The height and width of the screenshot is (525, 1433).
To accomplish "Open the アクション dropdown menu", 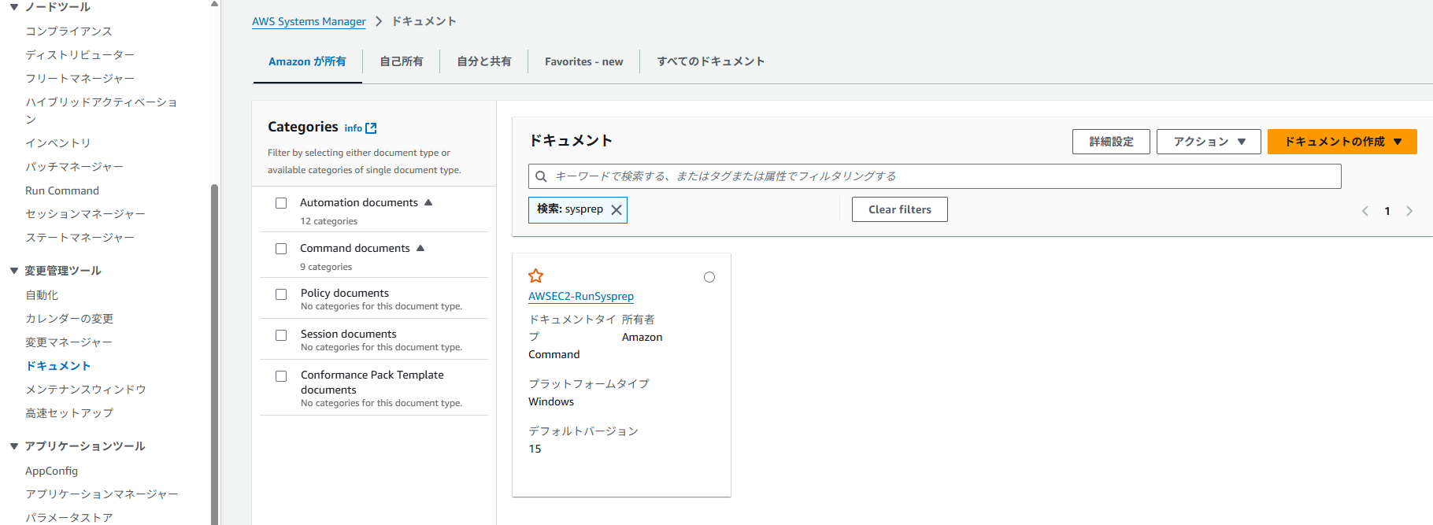I will pos(1209,142).
